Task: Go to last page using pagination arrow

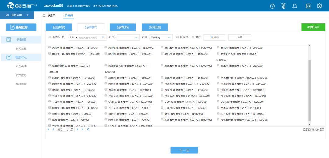Action: click(82, 129)
